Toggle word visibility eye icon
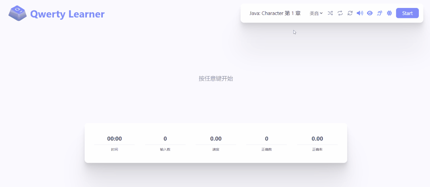 370,13
